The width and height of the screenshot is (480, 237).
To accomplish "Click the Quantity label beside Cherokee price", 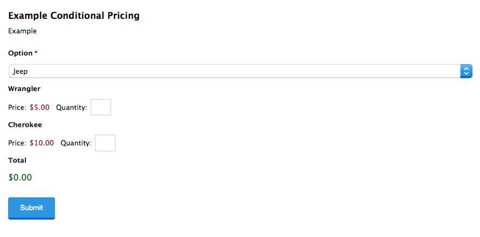I will click(76, 143).
